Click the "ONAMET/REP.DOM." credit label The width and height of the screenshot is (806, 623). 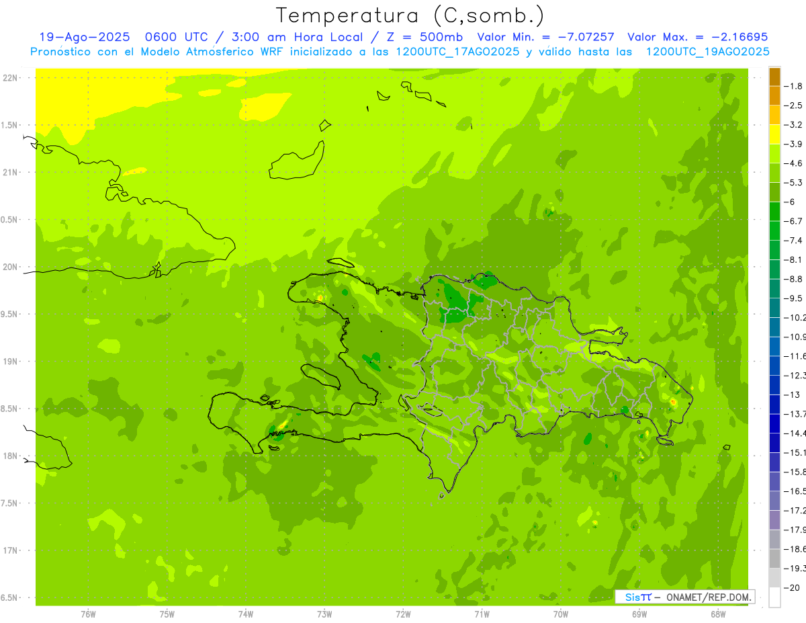click(709, 597)
